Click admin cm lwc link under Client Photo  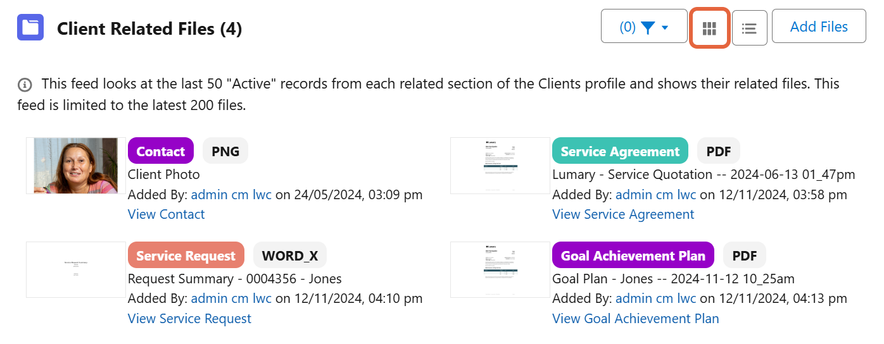pyautogui.click(x=231, y=194)
